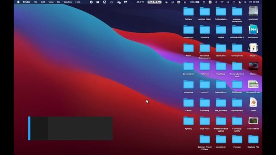
Task: Open the File menu
Action: [x=35, y=2]
